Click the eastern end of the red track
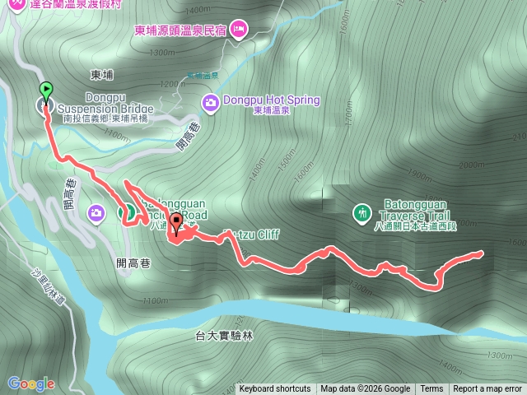 point(482,253)
